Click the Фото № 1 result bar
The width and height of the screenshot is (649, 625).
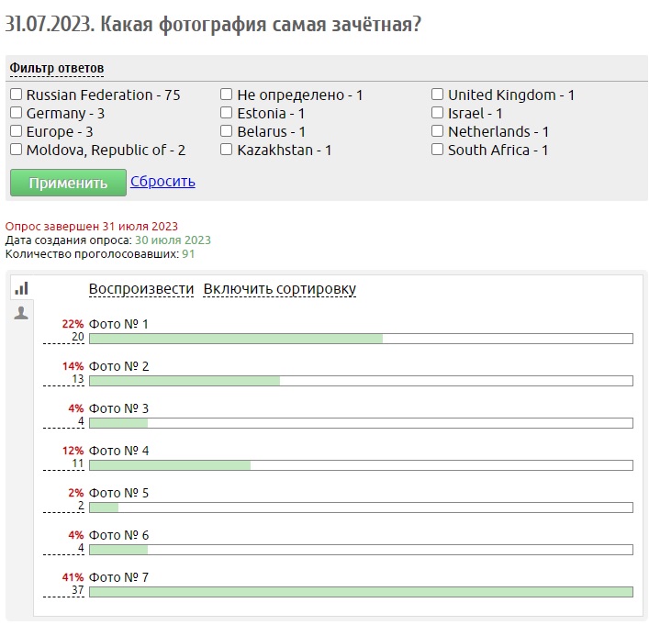(x=361, y=339)
